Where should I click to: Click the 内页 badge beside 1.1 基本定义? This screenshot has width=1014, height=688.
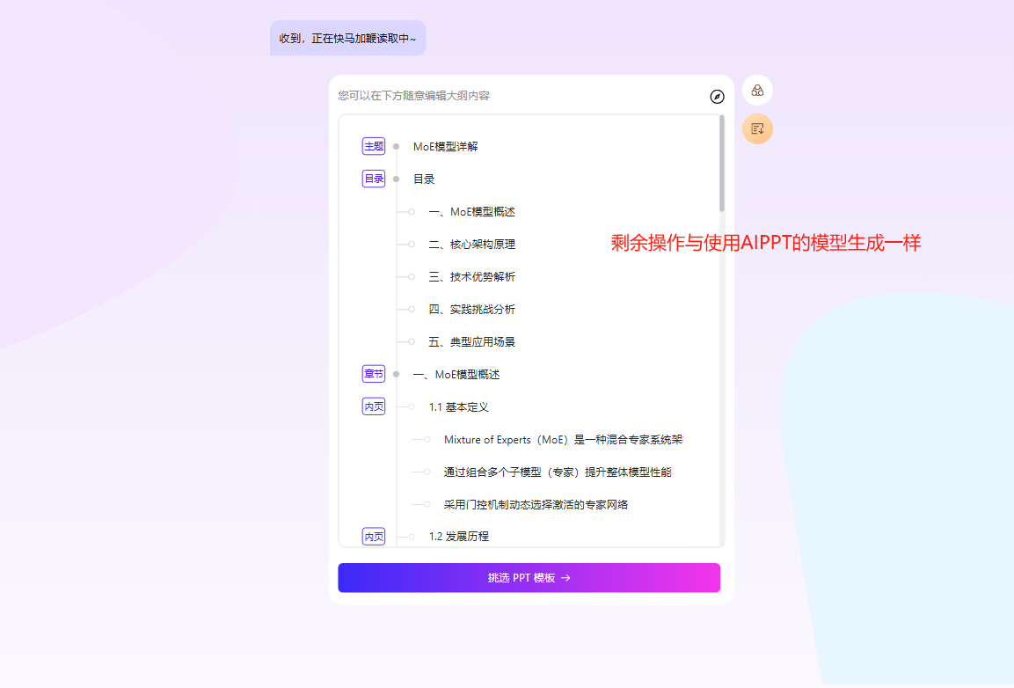[x=374, y=406]
